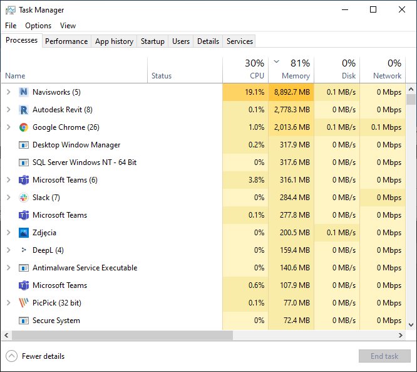Image resolution: width=417 pixels, height=372 pixels.
Task: Select the Secure System process name
Action: click(56, 321)
